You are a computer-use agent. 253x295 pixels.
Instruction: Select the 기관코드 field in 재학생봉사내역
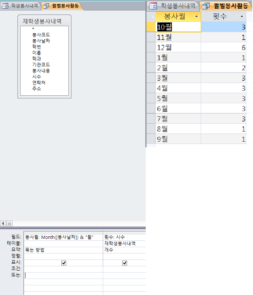coord(41,65)
